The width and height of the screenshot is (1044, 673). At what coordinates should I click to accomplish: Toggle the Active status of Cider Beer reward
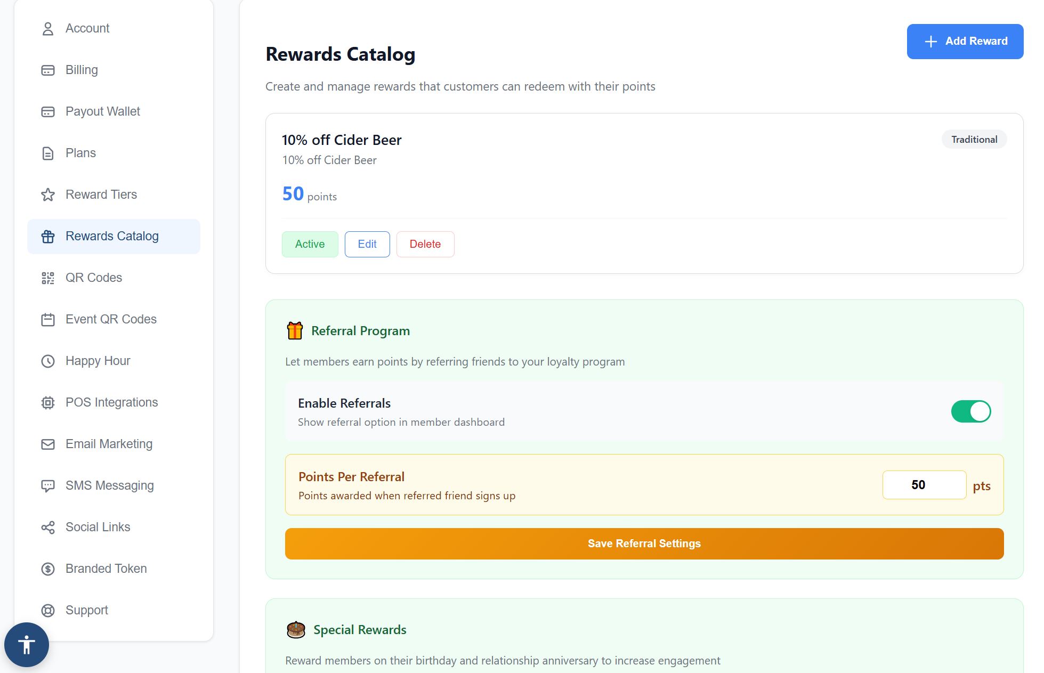[310, 244]
